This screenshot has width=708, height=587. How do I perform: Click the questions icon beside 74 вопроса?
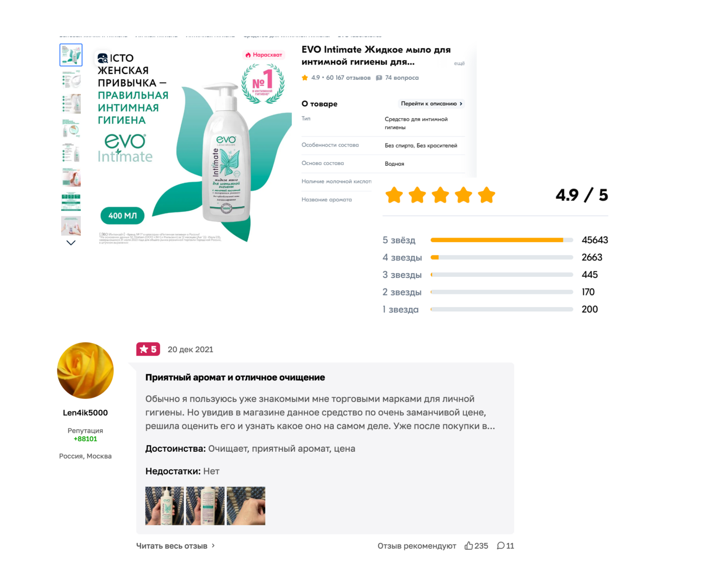click(x=379, y=78)
